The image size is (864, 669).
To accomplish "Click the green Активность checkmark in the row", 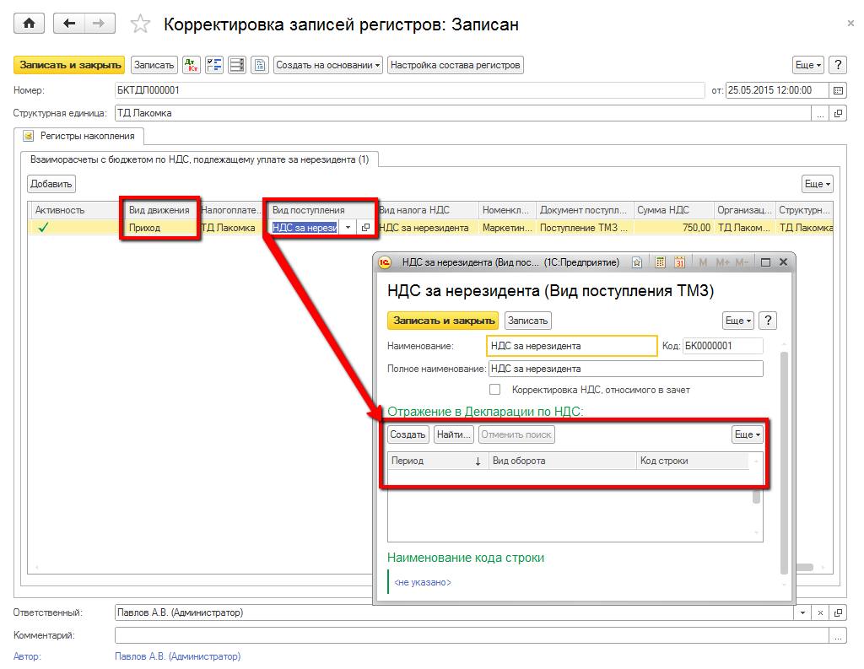I will click(x=43, y=227).
